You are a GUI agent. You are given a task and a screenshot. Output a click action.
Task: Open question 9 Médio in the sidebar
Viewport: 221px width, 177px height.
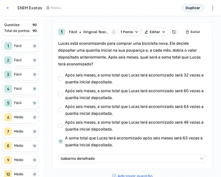tap(20, 160)
